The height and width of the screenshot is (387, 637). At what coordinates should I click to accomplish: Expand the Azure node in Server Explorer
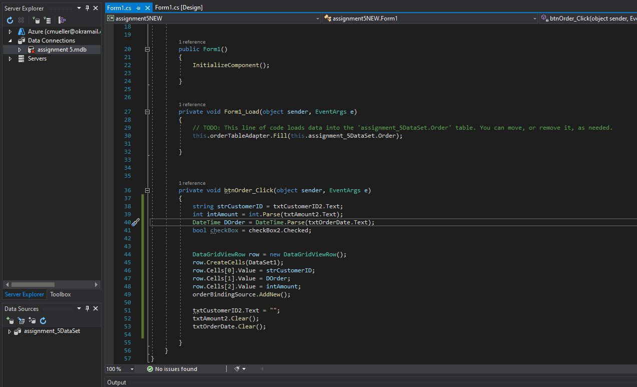click(10, 32)
